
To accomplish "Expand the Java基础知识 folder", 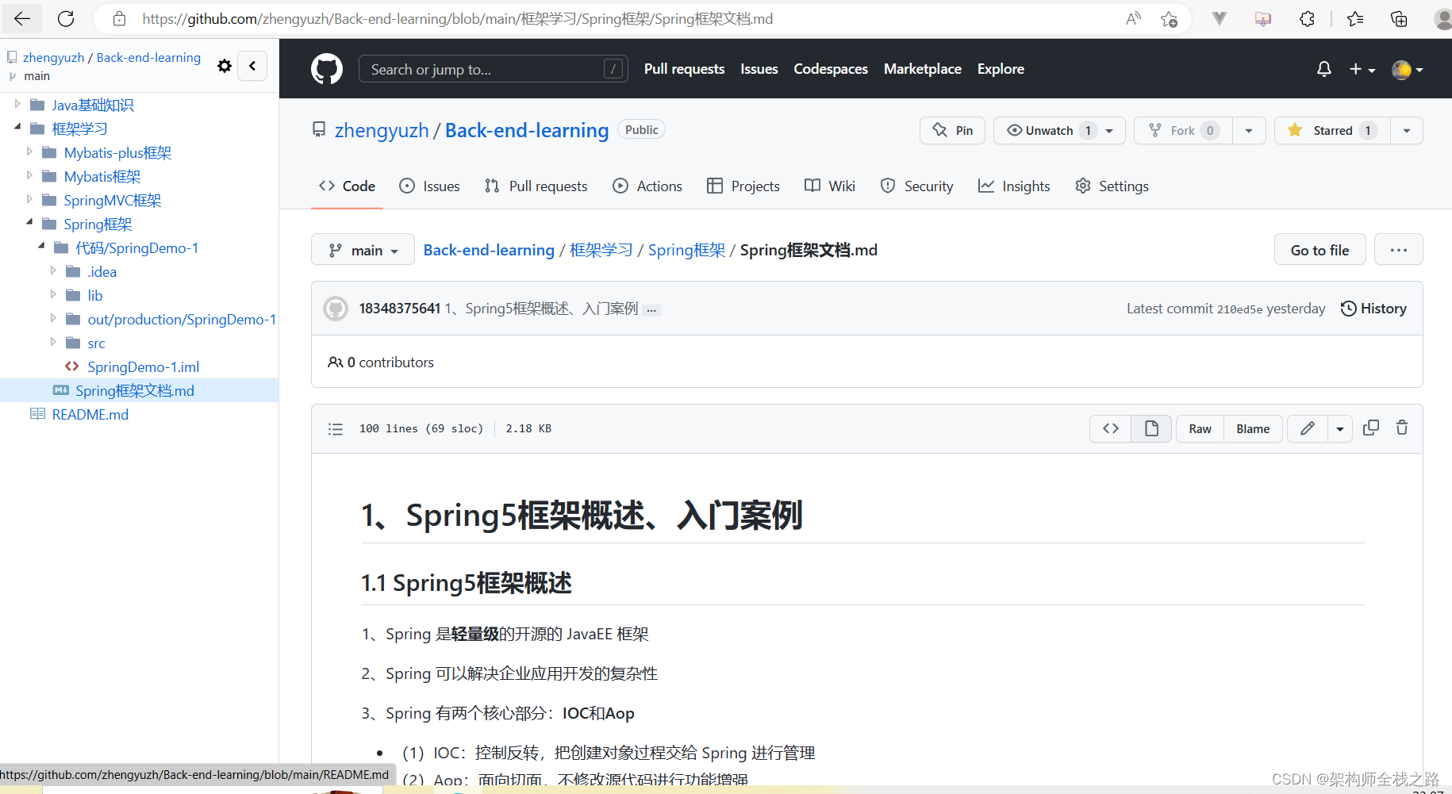I will click(x=17, y=104).
